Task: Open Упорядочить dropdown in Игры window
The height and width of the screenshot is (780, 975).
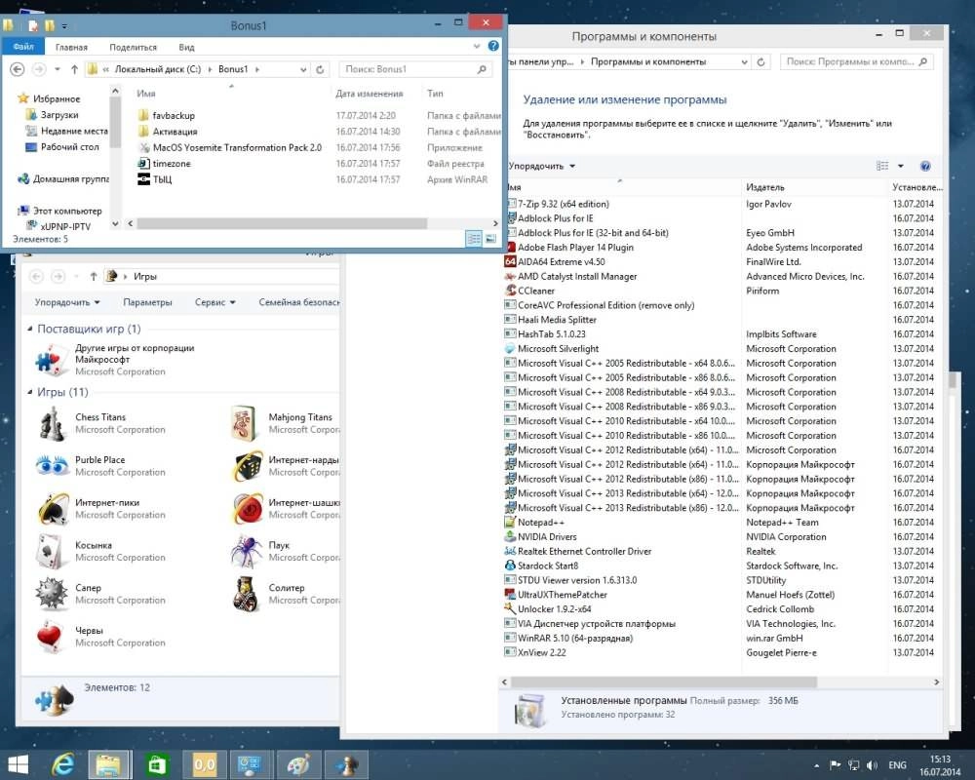Action: 67,302
